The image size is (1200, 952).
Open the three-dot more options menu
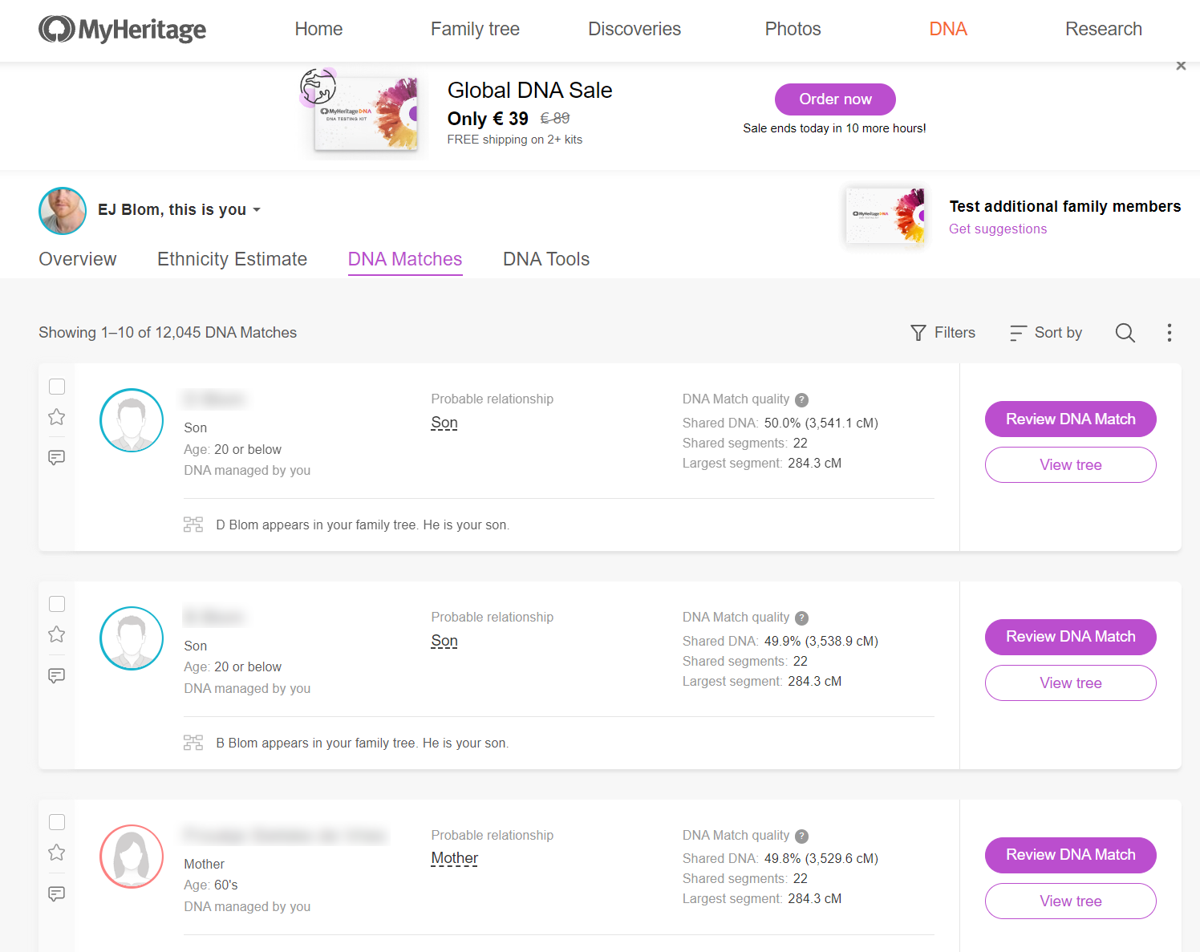[1170, 333]
